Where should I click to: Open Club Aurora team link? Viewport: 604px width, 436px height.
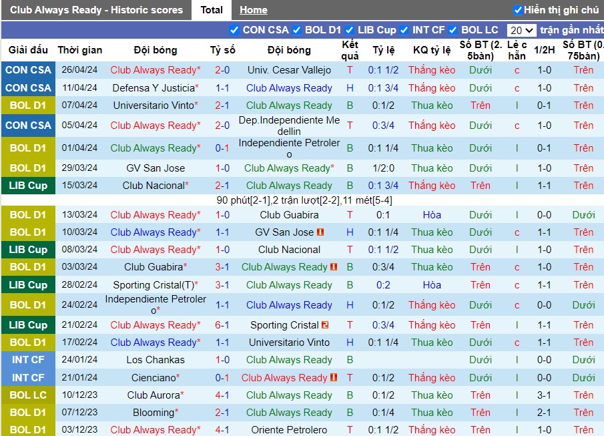click(x=154, y=395)
